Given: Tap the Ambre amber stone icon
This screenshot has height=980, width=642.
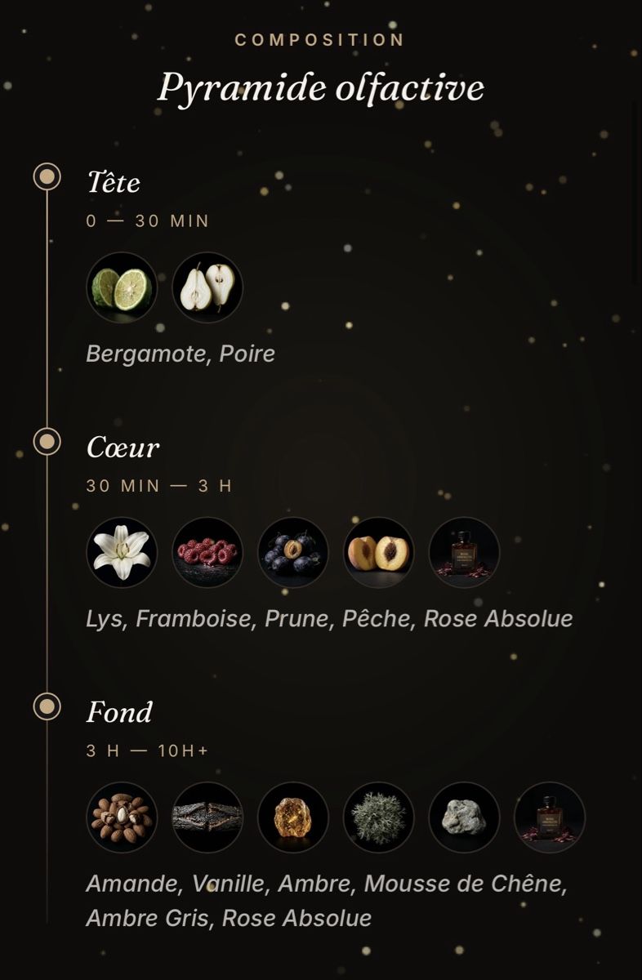Looking at the screenshot, I should [293, 817].
